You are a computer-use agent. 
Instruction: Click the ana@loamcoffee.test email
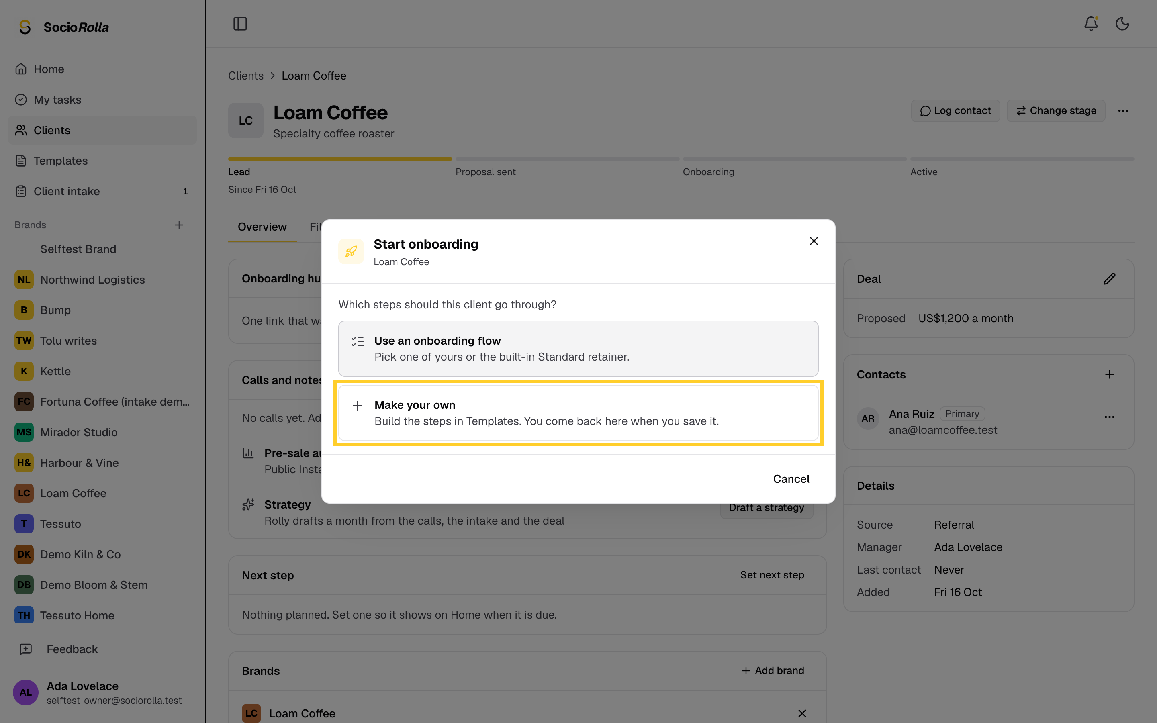point(943,430)
